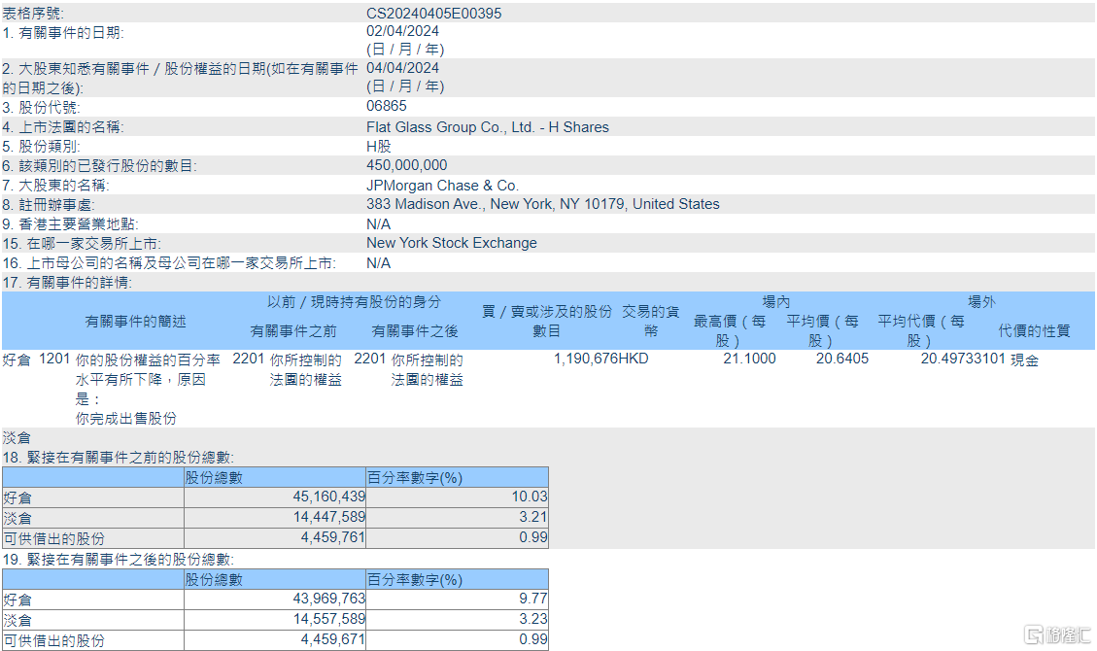
Task: Click the 18. 緊接在有關事件之前的股份總數 heading
Action: [119, 458]
